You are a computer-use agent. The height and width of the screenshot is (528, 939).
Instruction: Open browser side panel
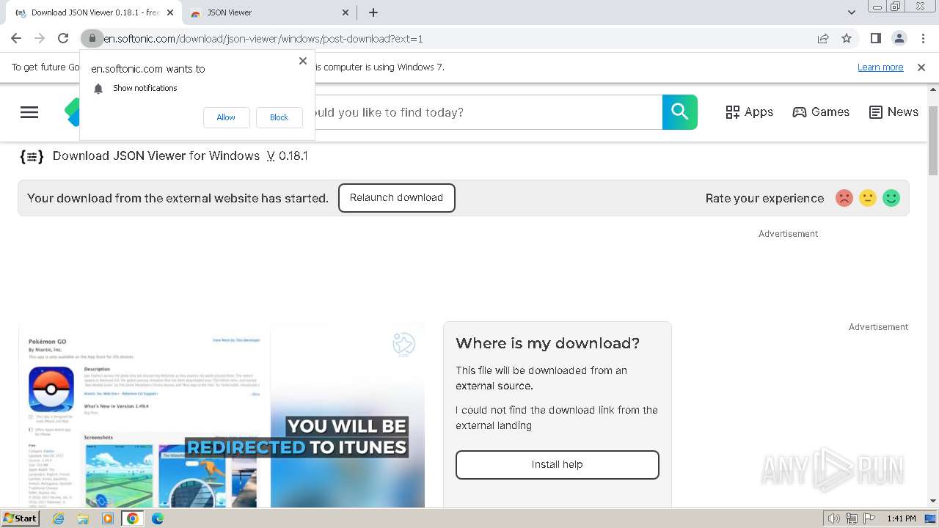click(x=875, y=38)
